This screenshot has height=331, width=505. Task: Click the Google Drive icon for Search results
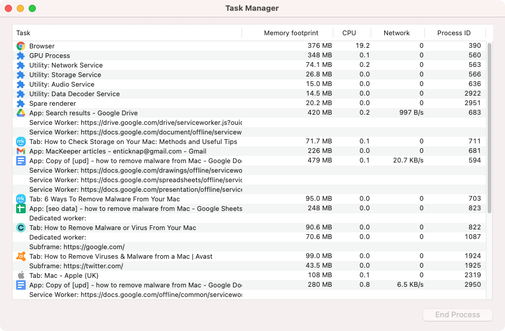20,113
